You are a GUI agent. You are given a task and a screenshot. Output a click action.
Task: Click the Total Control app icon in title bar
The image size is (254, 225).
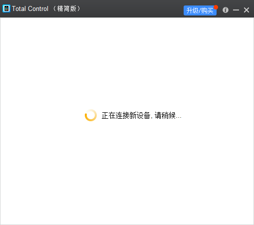click(x=6, y=8)
